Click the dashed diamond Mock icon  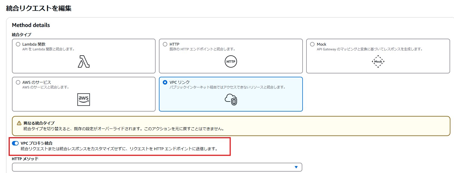click(378, 61)
